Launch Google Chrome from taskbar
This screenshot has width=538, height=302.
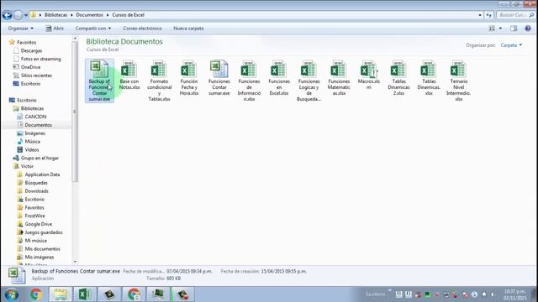coord(35,294)
